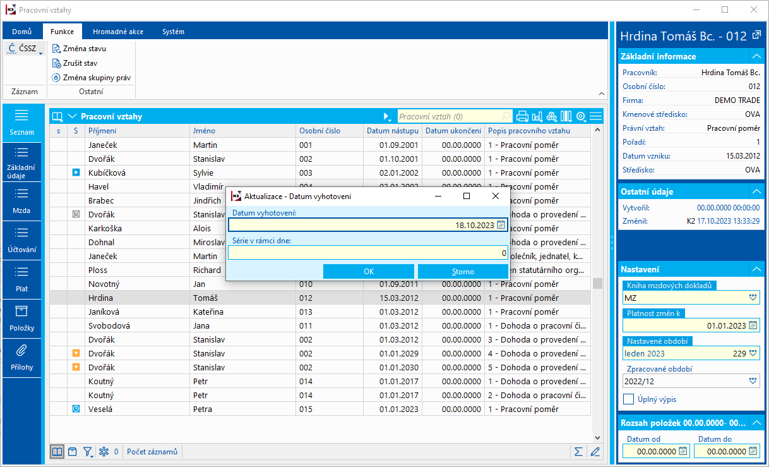This screenshot has height=467, width=769.
Task: Click the Storno button
Action: (463, 272)
